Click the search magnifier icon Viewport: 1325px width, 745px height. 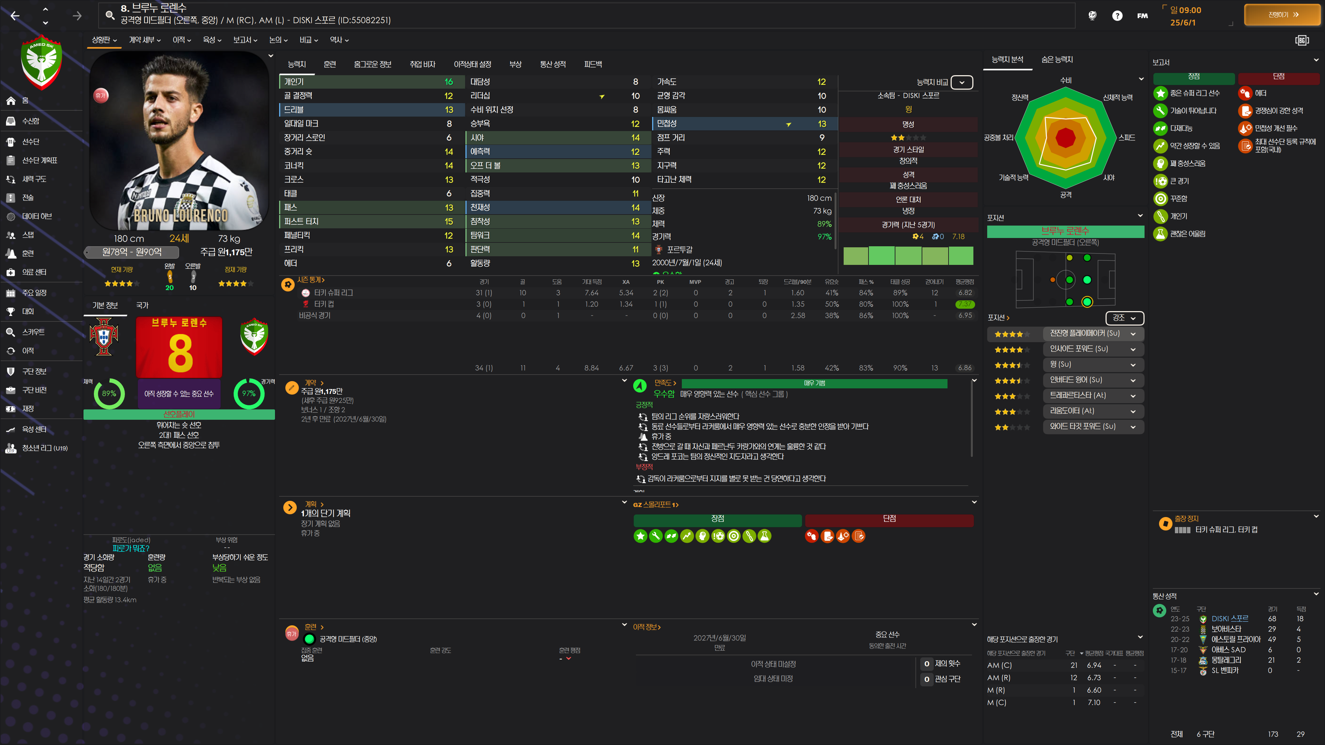(x=110, y=15)
